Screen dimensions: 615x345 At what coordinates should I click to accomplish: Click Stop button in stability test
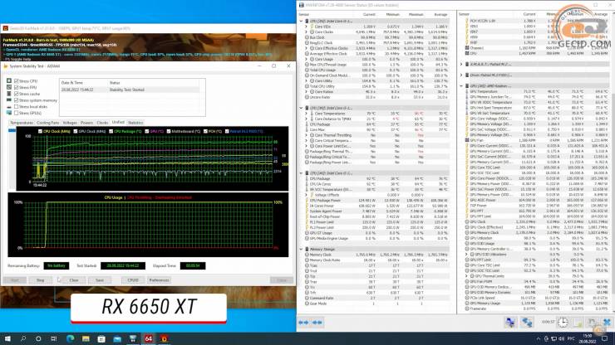pyautogui.click(x=41, y=280)
